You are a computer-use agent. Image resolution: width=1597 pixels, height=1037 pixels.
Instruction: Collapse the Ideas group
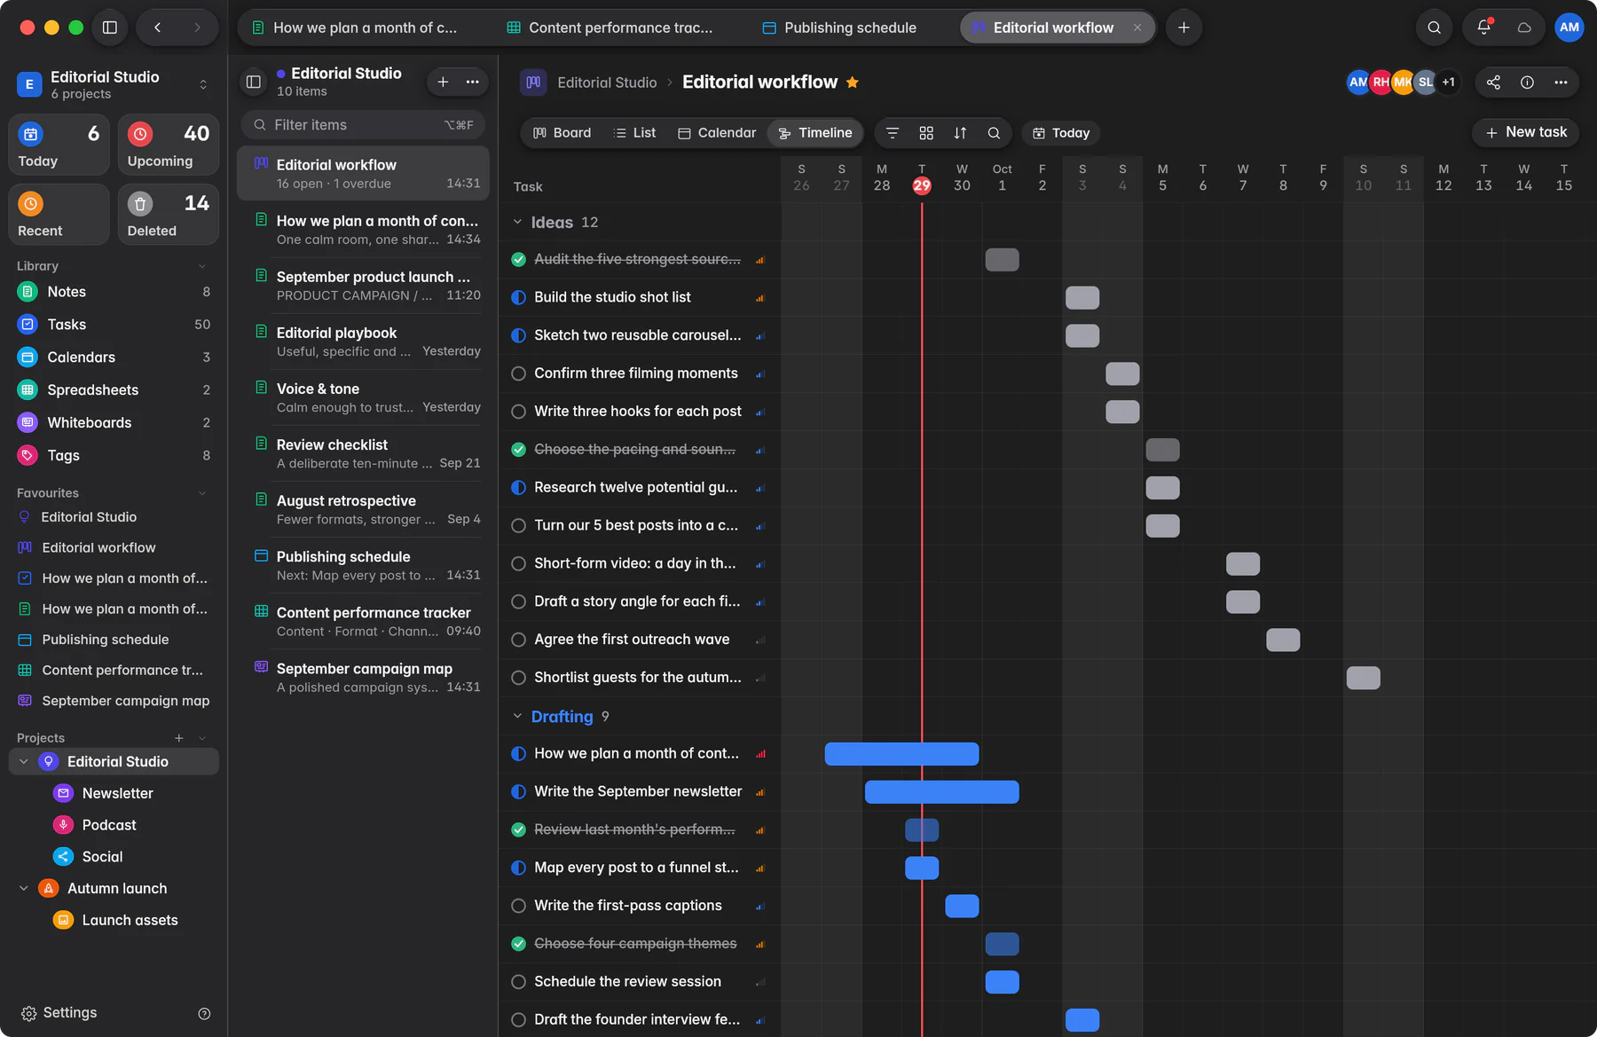click(517, 222)
